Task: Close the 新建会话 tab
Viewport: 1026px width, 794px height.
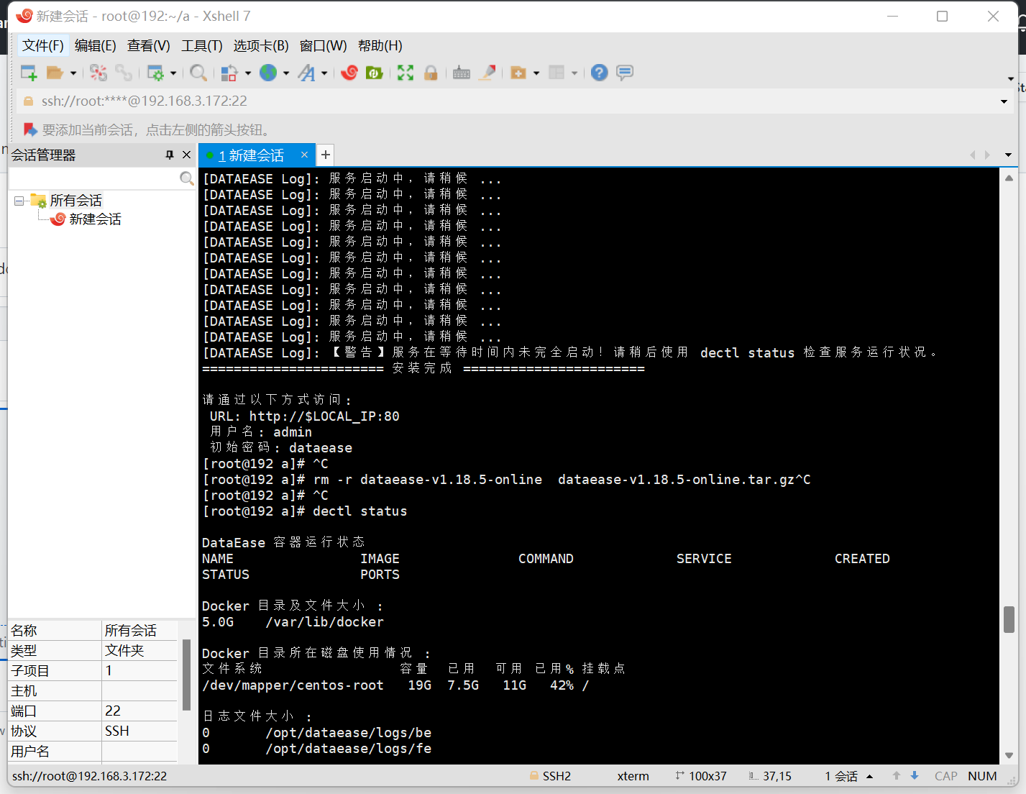Action: coord(304,155)
